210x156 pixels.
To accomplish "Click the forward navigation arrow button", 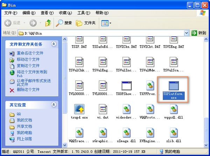I will point(33,23).
